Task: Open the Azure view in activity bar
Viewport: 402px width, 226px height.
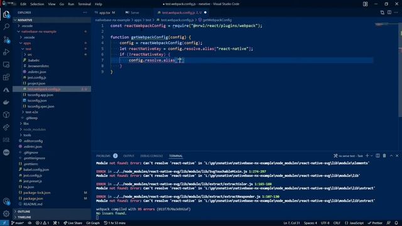Action: [x=6, y=90]
